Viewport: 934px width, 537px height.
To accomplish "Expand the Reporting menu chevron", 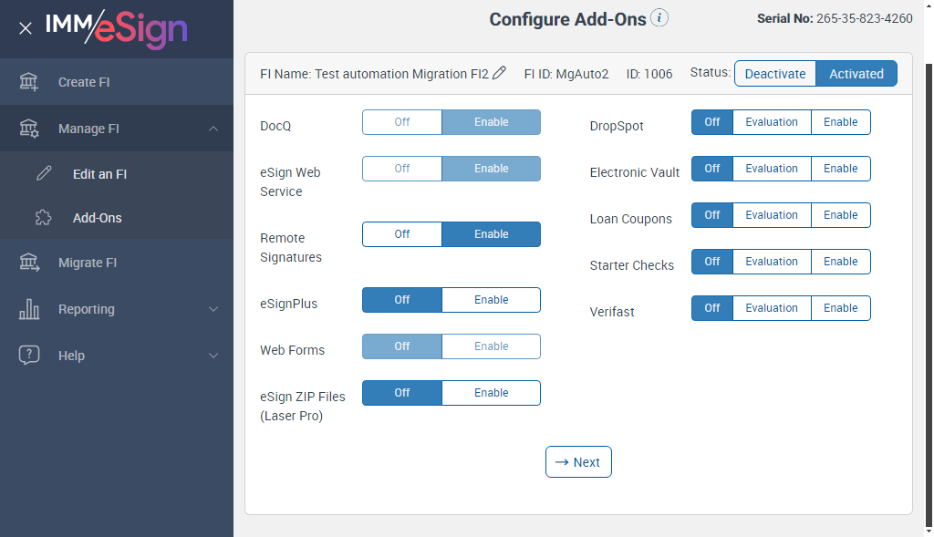I will point(213,309).
